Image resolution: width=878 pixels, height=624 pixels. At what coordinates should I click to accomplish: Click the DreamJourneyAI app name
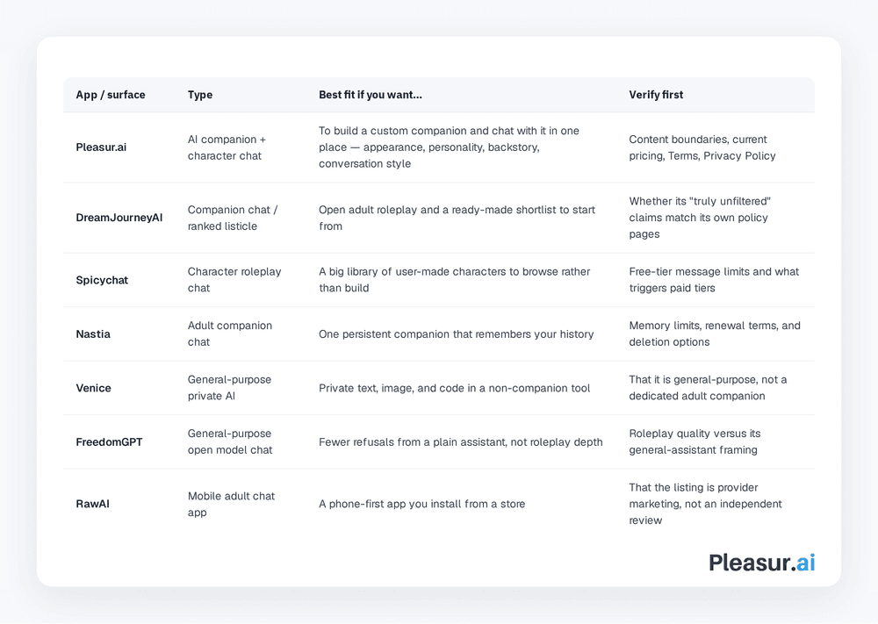pyautogui.click(x=119, y=218)
